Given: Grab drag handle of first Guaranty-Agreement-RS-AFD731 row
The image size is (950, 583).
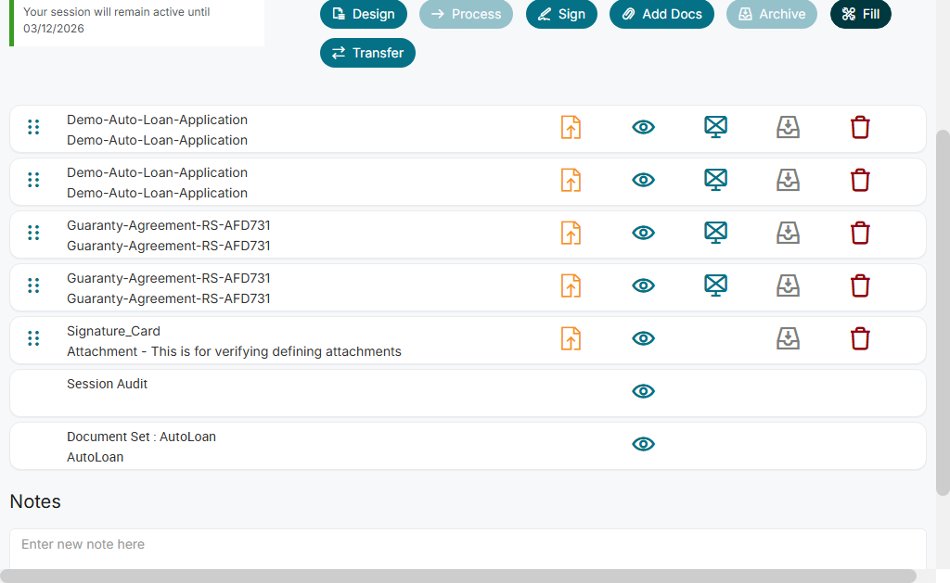Looking at the screenshot, I should click(x=33, y=233).
